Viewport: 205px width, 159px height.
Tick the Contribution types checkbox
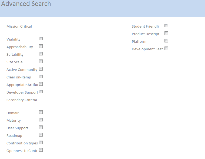(41, 143)
